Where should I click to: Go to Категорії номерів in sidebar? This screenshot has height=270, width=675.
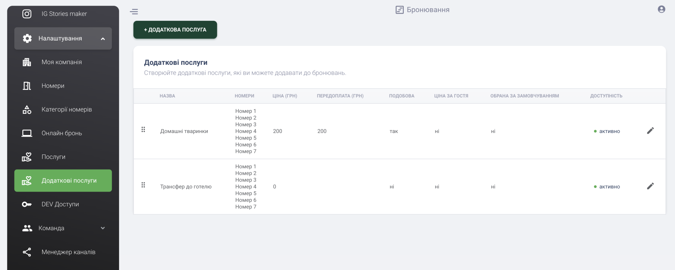pos(67,110)
